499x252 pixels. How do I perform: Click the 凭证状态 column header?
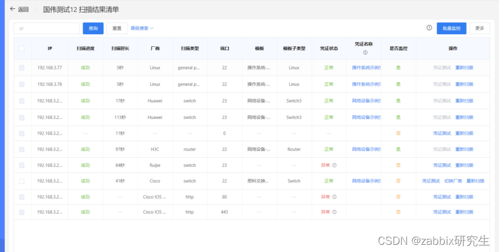pos(328,49)
